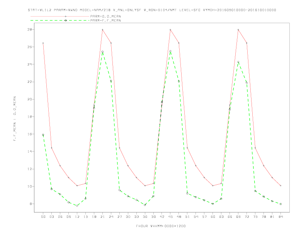Image resolution: width=306 pixels, height=236 pixels.
Task: Click the x-axis tick label 00
Action: click(43, 217)
